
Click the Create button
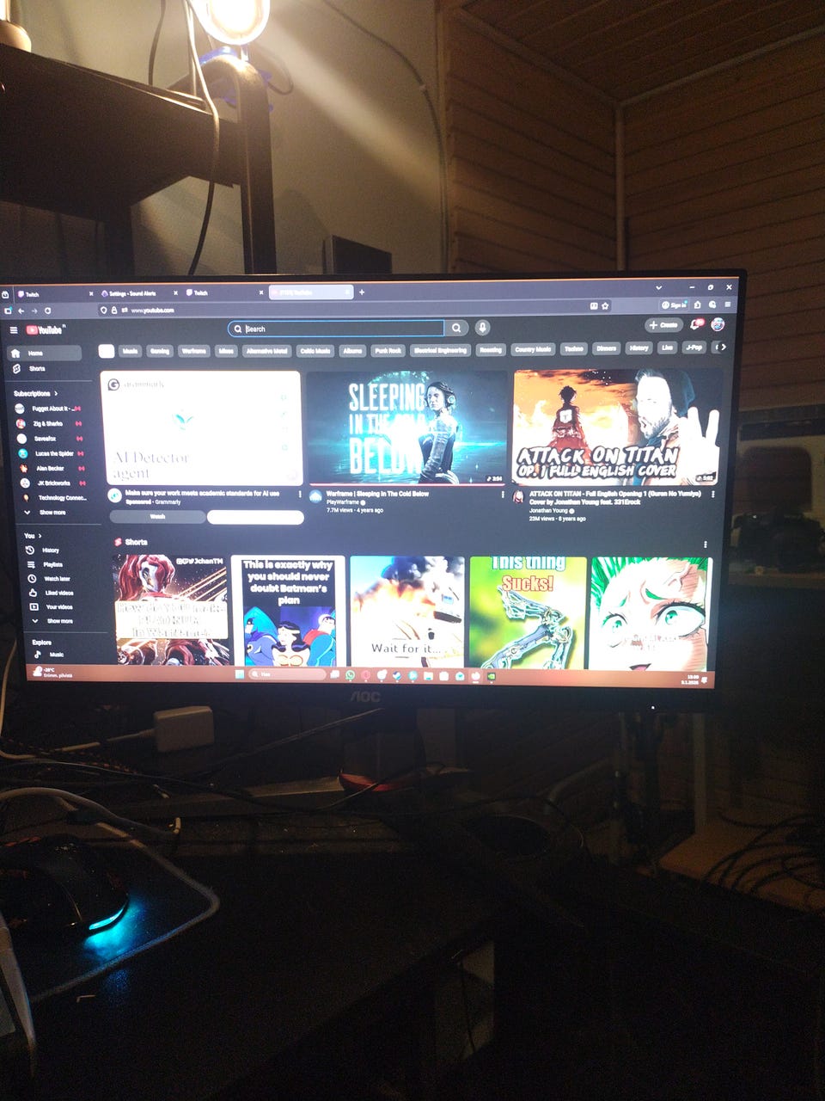pyautogui.click(x=663, y=325)
